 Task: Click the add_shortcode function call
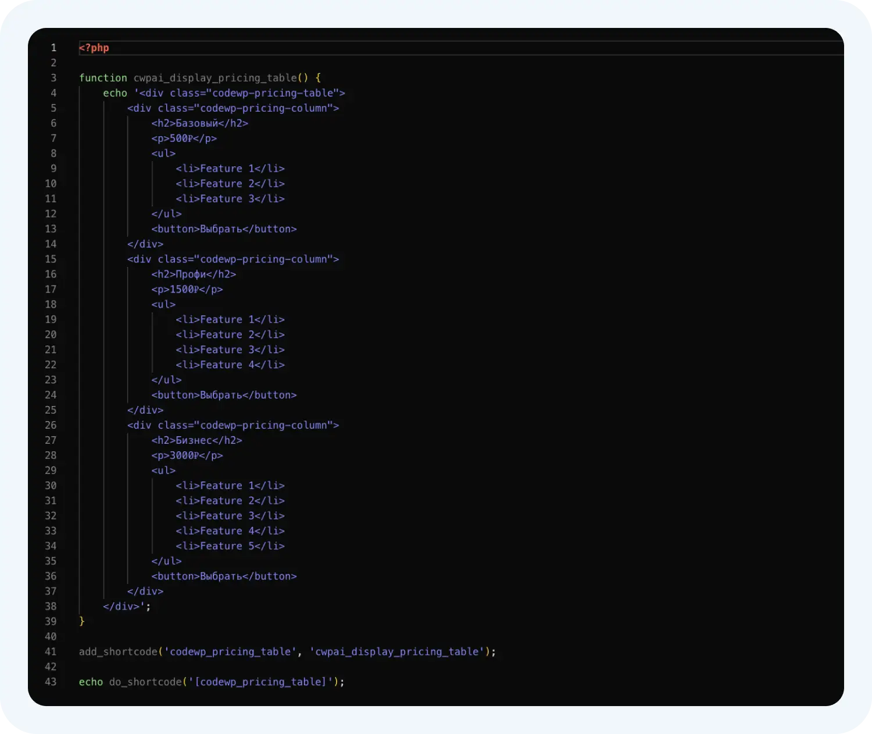pos(118,652)
